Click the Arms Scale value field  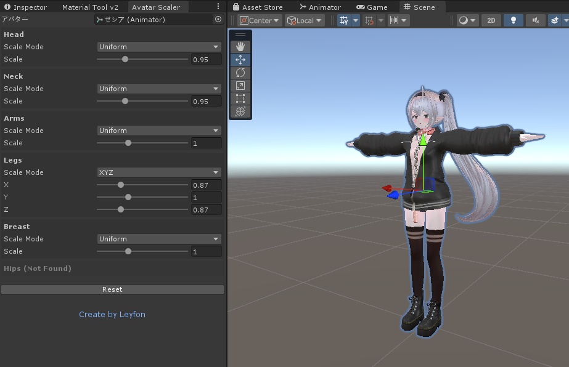click(206, 143)
